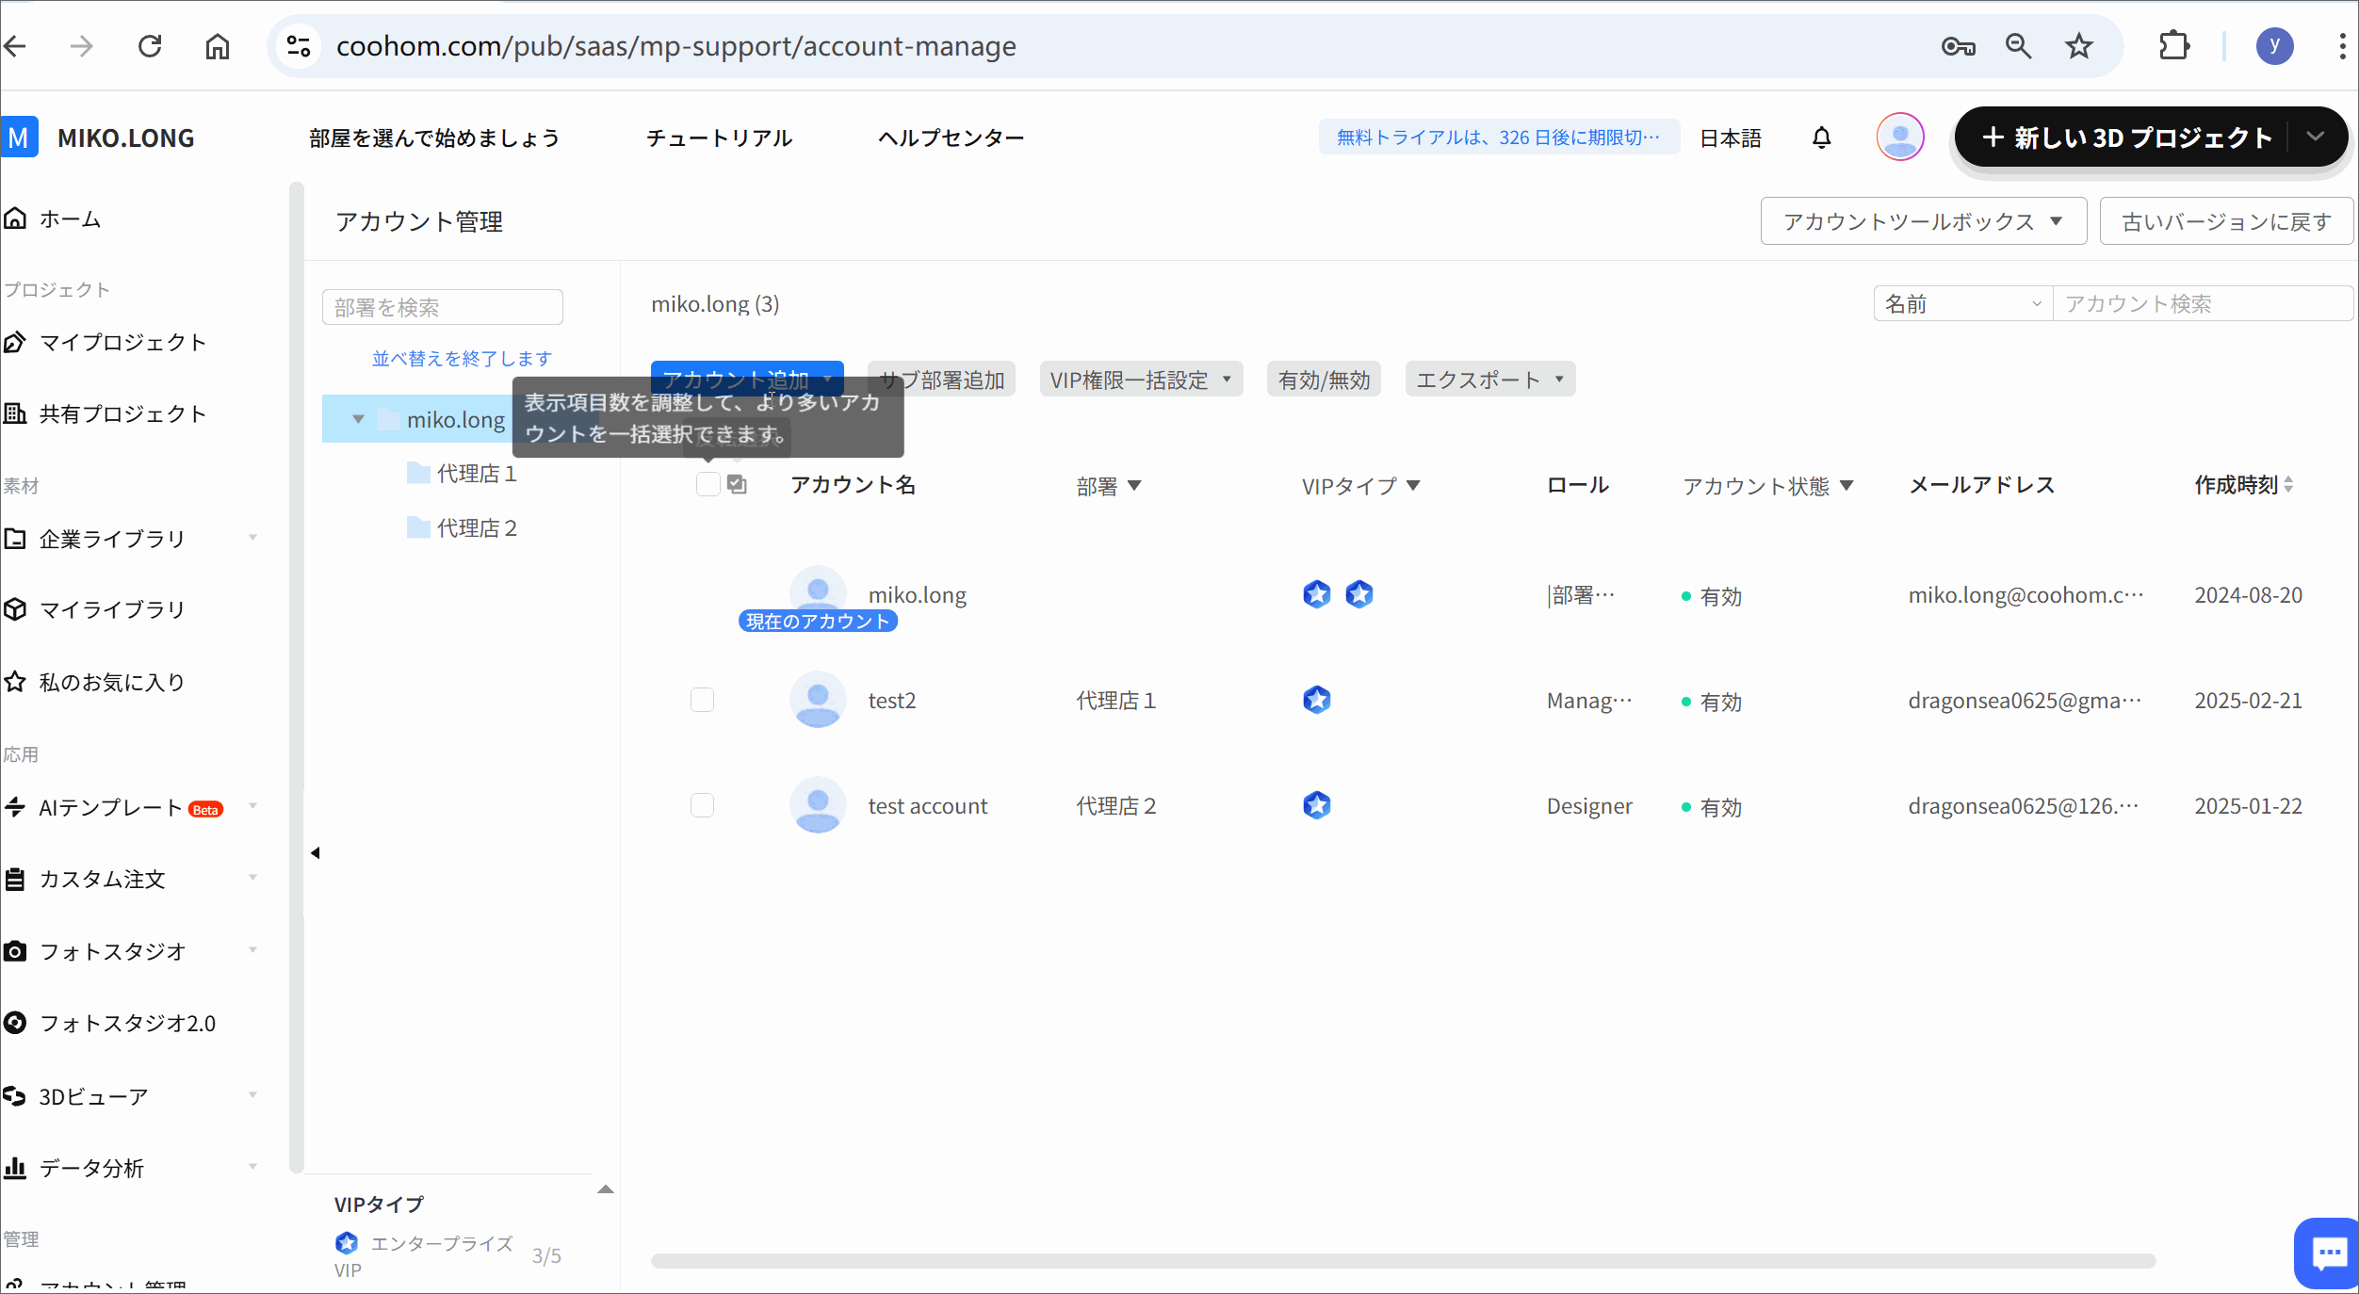Screen dimensions: 2359x1294
Task: Open the Chrome three-dot menu
Action: coord(2342,46)
